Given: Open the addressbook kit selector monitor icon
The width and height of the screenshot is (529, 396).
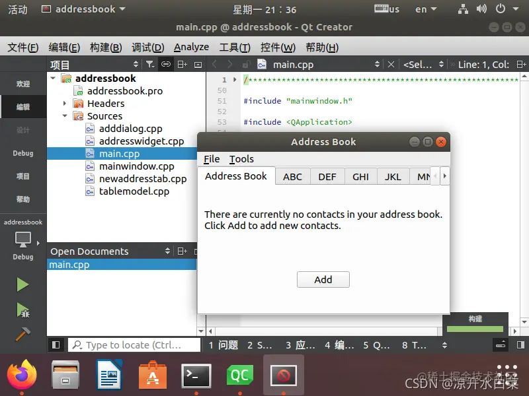Looking at the screenshot, I should (23, 240).
